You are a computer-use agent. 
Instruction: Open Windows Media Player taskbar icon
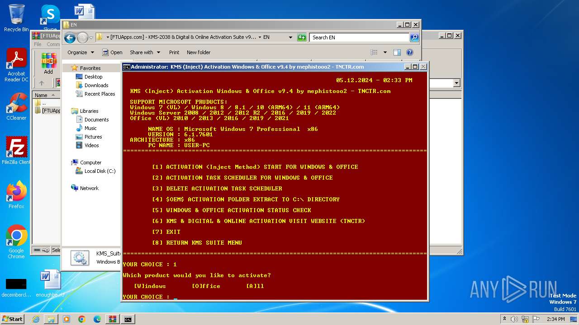(66, 319)
